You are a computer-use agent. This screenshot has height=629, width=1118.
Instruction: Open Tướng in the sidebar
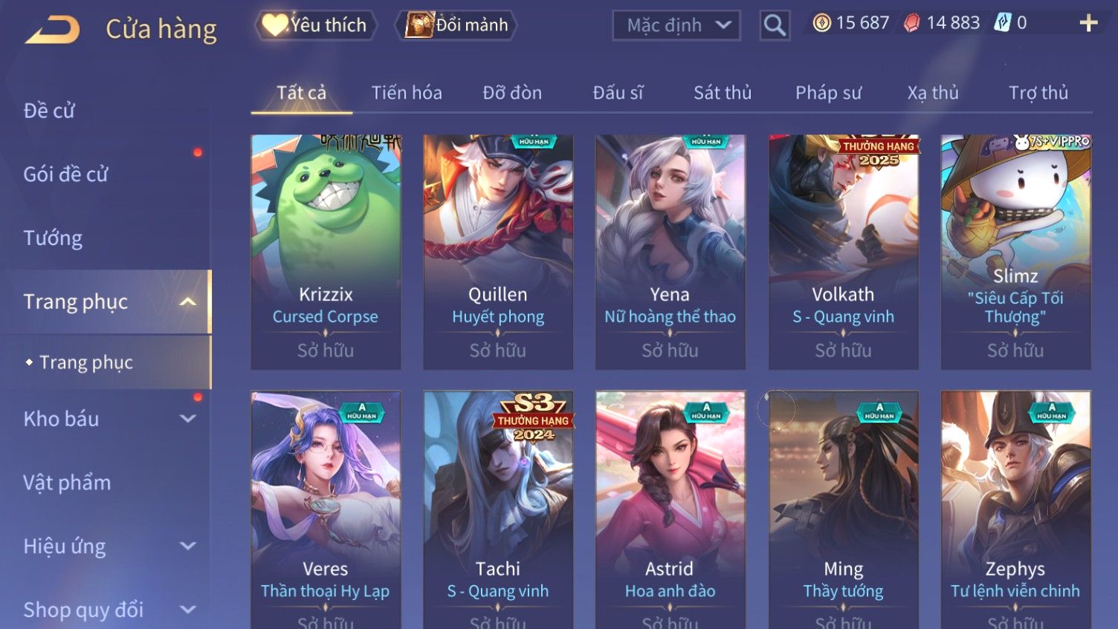(53, 238)
